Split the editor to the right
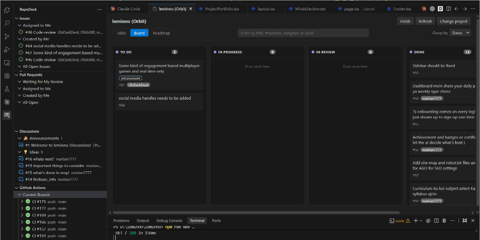The image size is (480, 240). (x=449, y=9)
